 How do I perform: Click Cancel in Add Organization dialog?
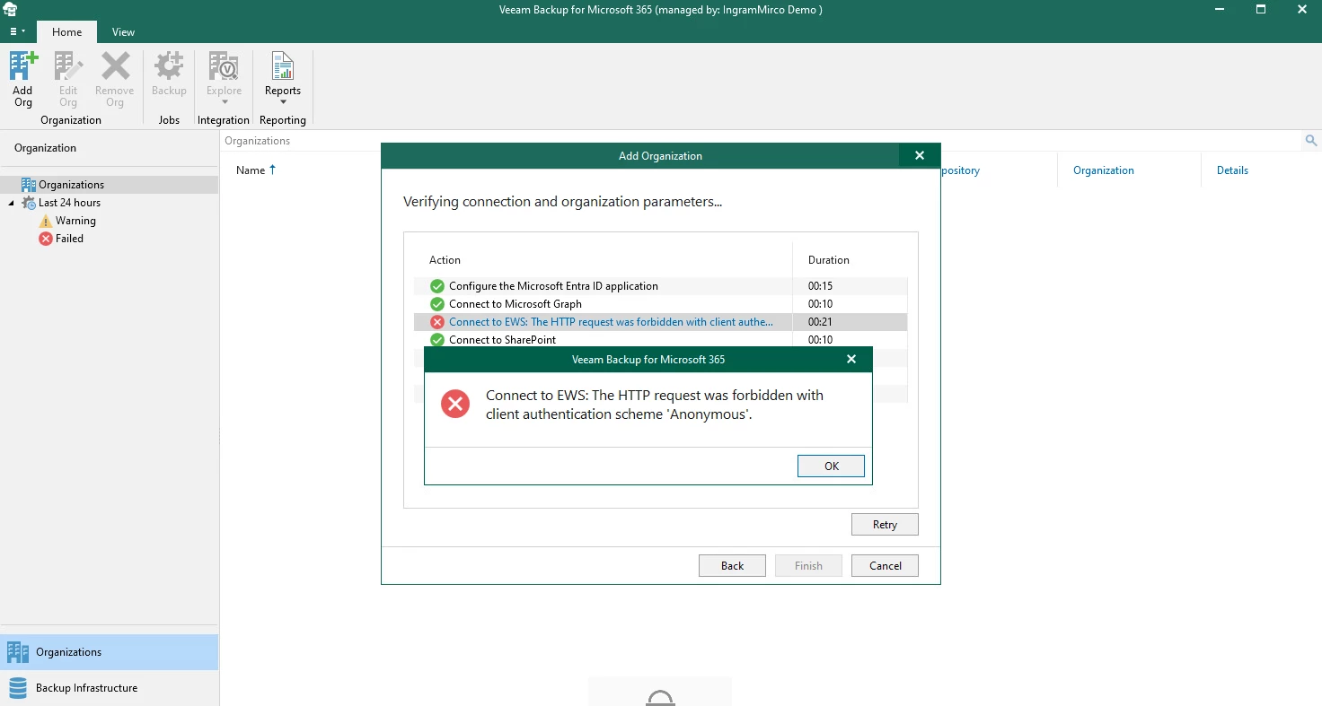[885, 565]
